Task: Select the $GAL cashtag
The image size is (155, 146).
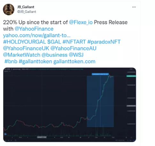Action: pos(54,42)
